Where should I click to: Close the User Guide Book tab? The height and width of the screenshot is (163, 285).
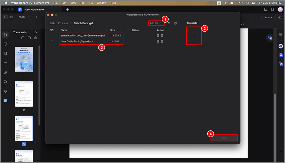(x=59, y=10)
